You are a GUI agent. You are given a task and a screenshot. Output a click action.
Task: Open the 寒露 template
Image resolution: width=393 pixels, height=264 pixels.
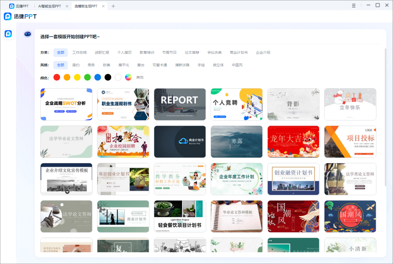236,142
